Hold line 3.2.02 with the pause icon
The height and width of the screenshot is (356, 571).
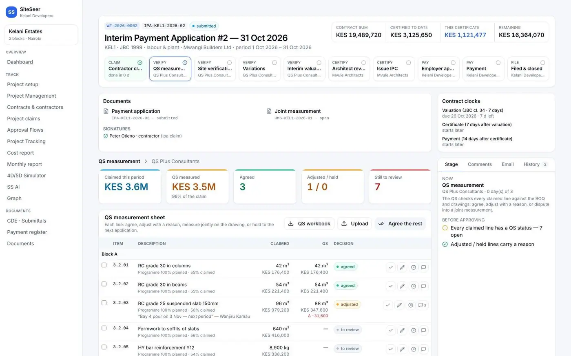click(414, 286)
